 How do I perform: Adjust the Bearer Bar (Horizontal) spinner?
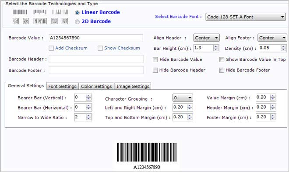[88, 107]
